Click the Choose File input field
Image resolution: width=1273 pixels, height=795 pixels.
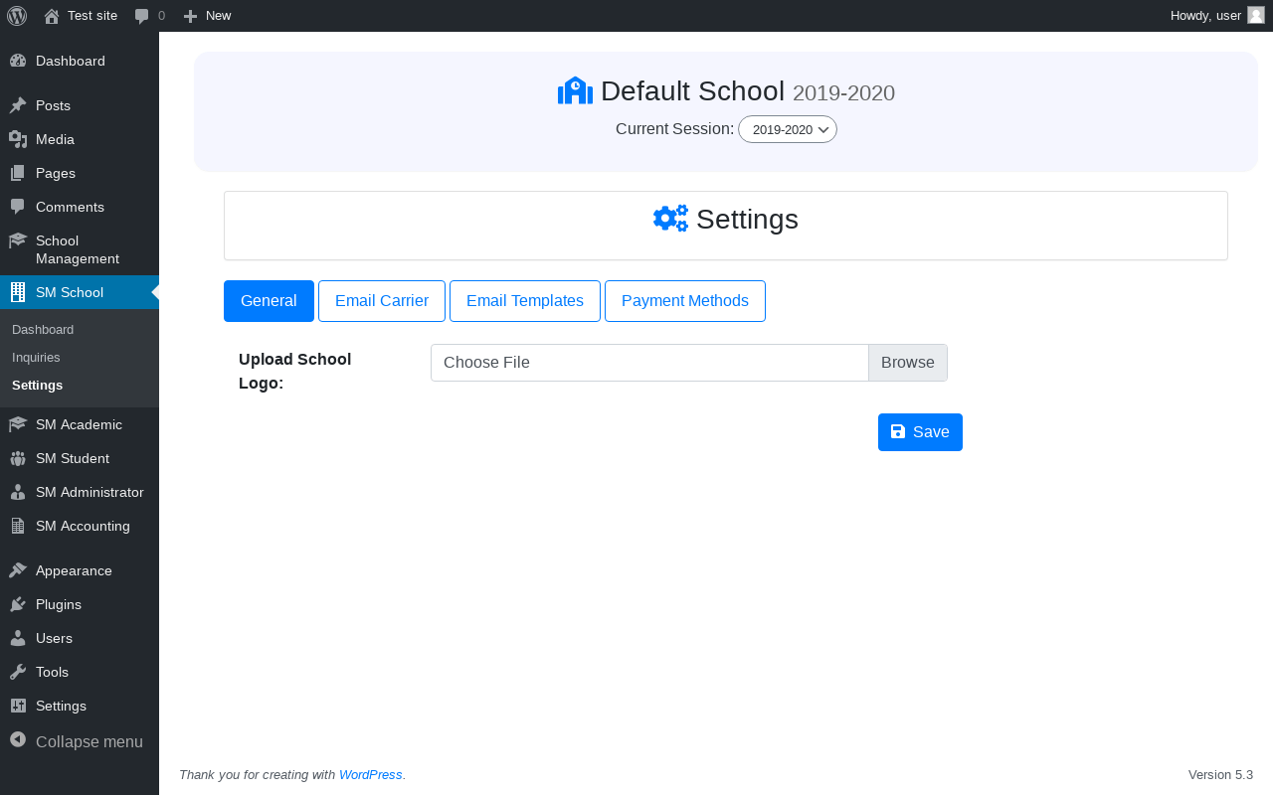[x=649, y=363]
